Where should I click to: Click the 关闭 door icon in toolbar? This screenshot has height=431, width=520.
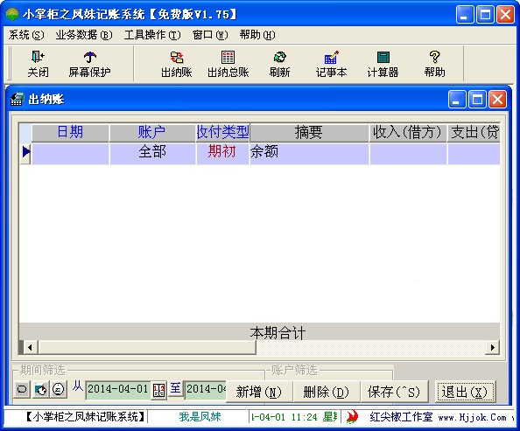click(x=38, y=57)
